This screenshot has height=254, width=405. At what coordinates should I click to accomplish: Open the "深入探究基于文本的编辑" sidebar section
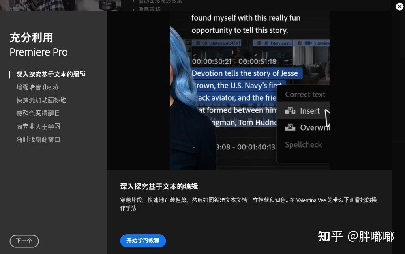click(51, 74)
